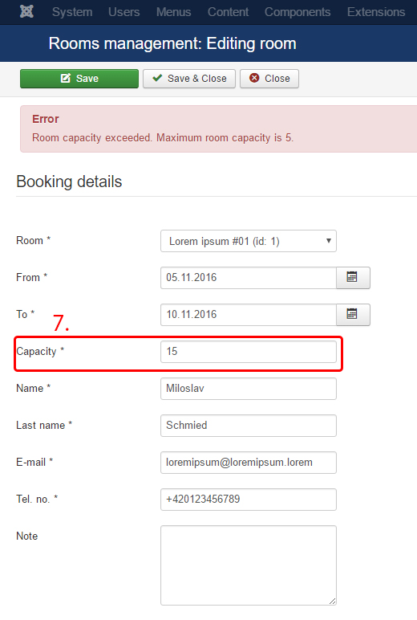Screen dimensions: 417x620
Task: Click Save & Close button
Action: coord(189,78)
